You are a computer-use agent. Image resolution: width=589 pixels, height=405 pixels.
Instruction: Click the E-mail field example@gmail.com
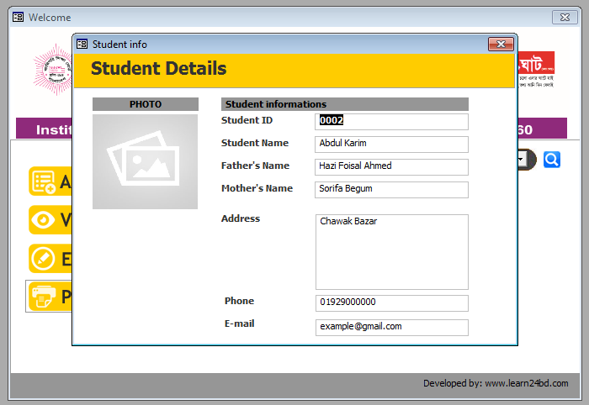click(x=392, y=328)
